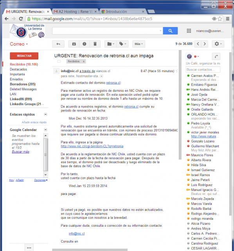Click the blue search magnifier button
The height and width of the screenshot is (251, 234).
[170, 31]
